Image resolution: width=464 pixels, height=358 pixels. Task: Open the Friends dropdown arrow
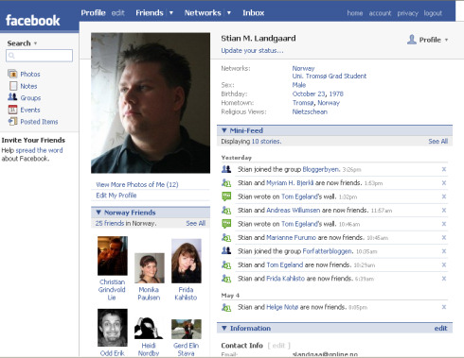coord(171,13)
